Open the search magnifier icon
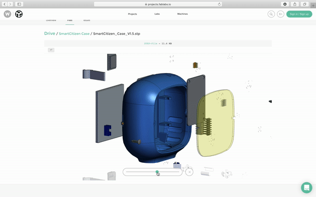The width and height of the screenshot is (316, 197). tap(271, 14)
